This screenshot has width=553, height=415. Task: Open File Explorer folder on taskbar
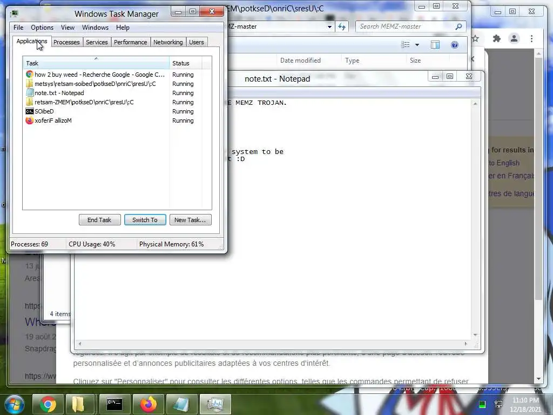pyautogui.click(x=78, y=404)
